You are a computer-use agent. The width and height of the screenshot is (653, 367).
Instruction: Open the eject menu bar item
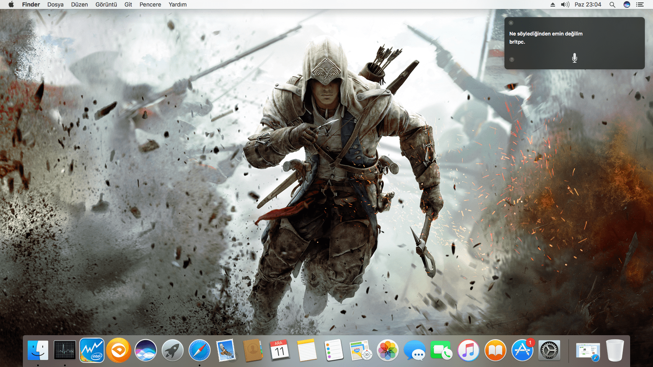[553, 4]
